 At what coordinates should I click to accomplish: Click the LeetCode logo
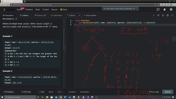pos(9,10)
